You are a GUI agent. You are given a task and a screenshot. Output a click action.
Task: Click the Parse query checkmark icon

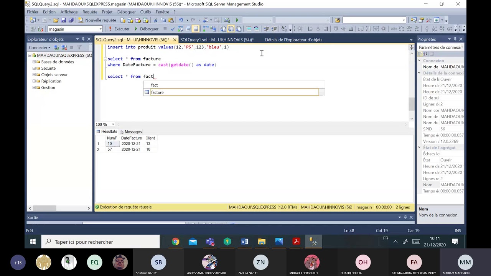[173, 29]
